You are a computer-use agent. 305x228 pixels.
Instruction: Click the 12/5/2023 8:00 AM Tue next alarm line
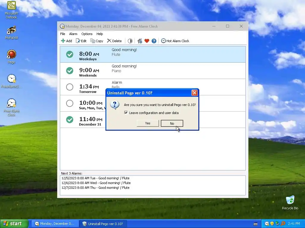pyautogui.click(x=95, y=178)
